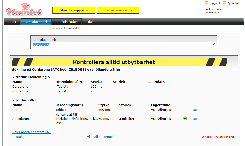This screenshot has width=245, height=146.
Task: Open the Administration tab
Action: 66,22
